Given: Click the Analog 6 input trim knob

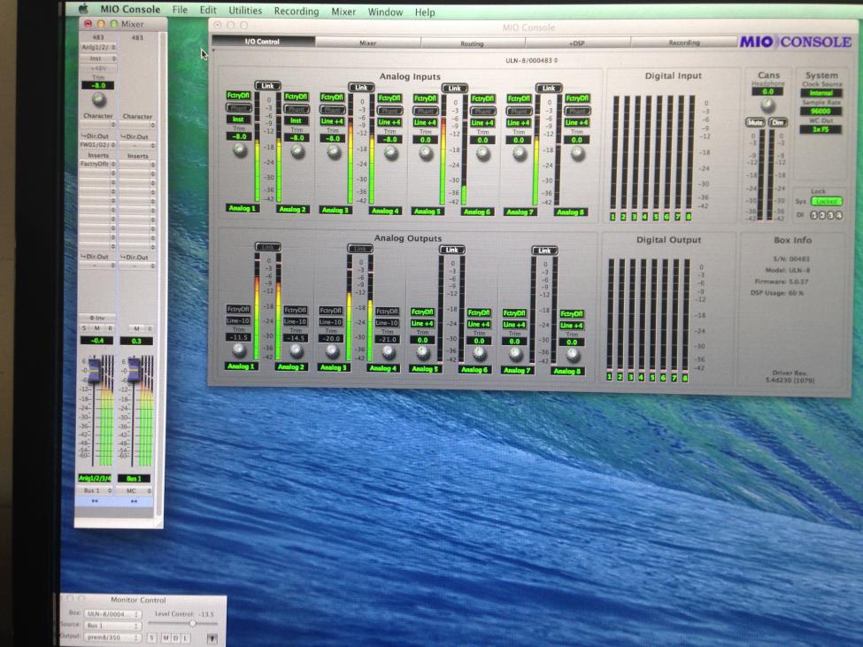Looking at the screenshot, I should point(483,153).
